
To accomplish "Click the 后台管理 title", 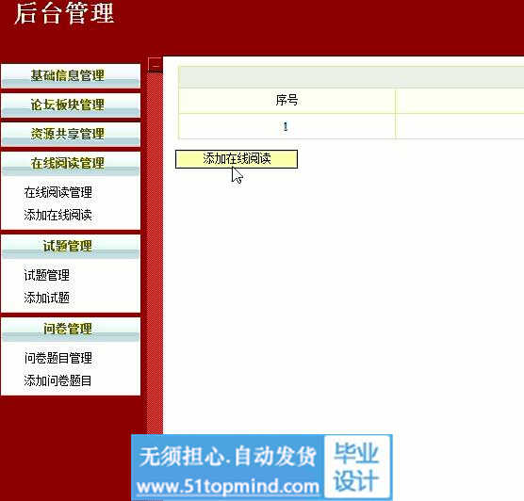I will click(64, 13).
